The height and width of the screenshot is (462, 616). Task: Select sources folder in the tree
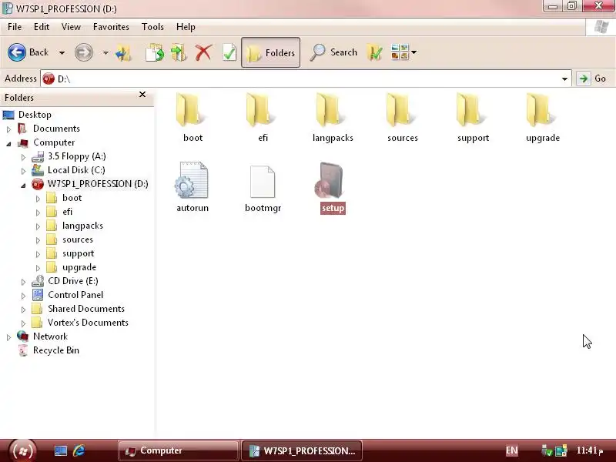coord(78,239)
